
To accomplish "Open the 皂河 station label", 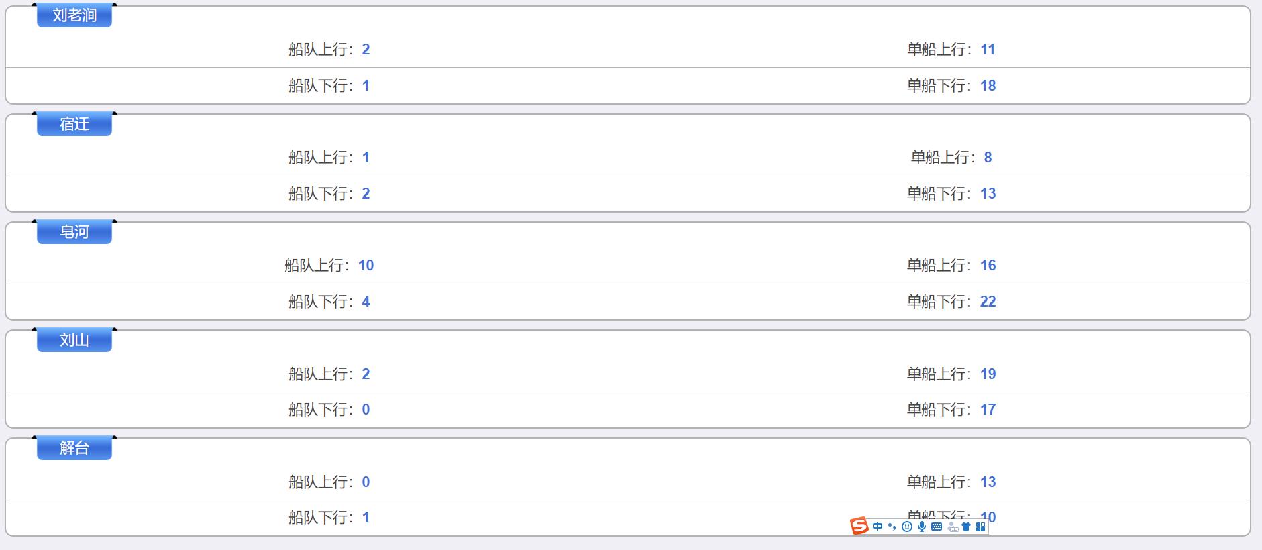I will click(74, 232).
